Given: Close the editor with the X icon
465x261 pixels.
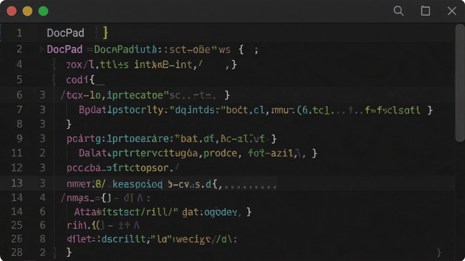Looking at the screenshot, I should [x=452, y=11].
